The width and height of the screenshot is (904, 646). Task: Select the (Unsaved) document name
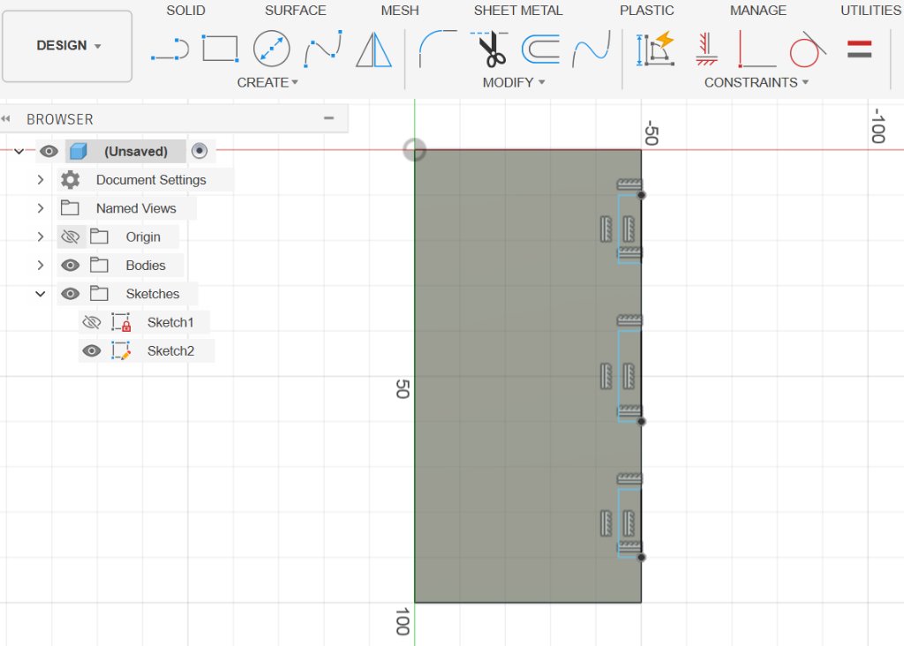click(x=136, y=152)
